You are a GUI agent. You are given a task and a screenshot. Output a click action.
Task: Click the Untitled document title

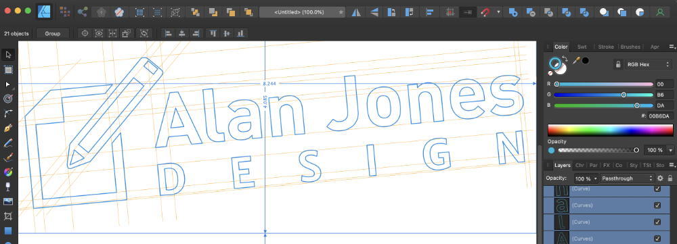click(x=299, y=12)
